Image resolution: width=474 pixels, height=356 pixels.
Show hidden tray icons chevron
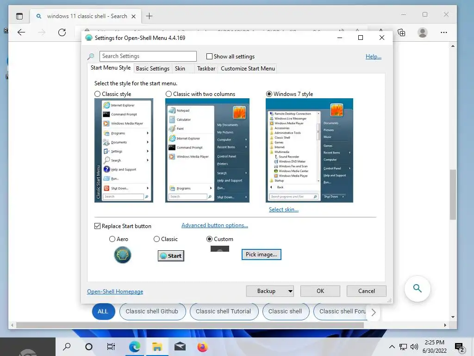click(x=392, y=347)
